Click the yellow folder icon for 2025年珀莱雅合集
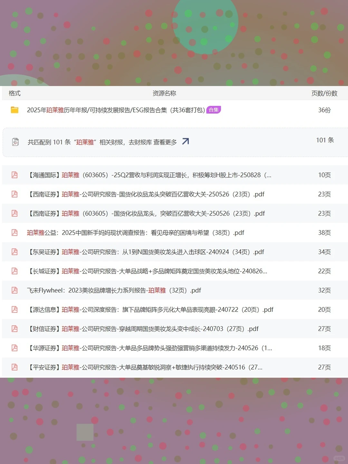The height and width of the screenshot is (464, 348). pyautogui.click(x=15, y=110)
